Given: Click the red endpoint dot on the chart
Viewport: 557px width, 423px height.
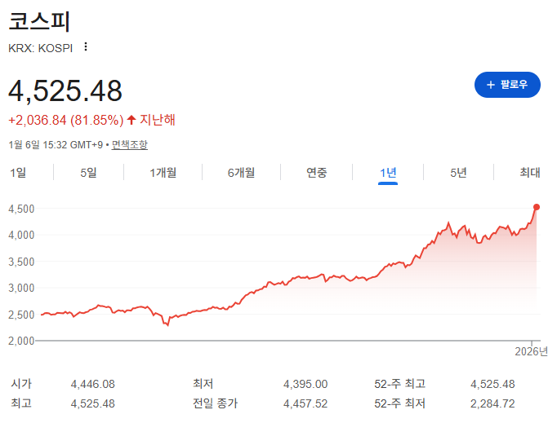Looking at the screenshot, I should [x=537, y=207].
